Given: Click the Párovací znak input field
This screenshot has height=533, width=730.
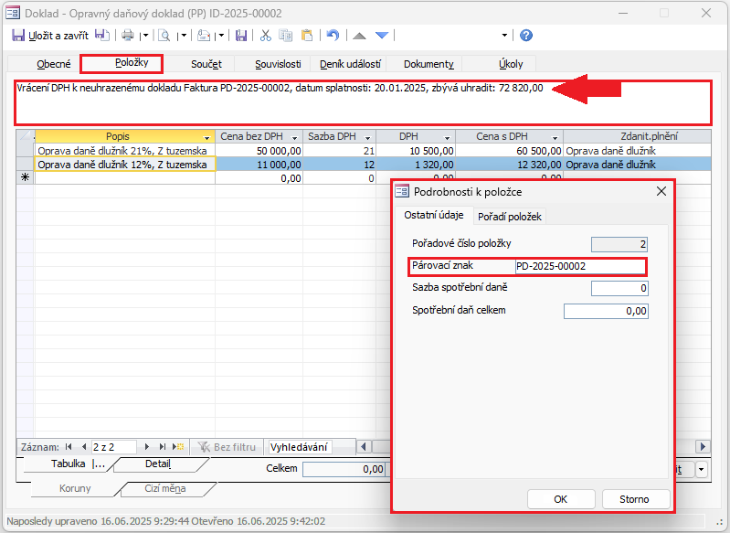Looking at the screenshot, I should click(x=579, y=267).
